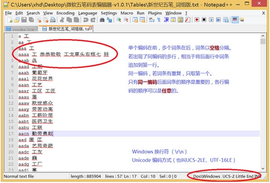Cut selection with the scissors icon
This screenshot has width=270, height=183.
pyautogui.click(x=62, y=20)
